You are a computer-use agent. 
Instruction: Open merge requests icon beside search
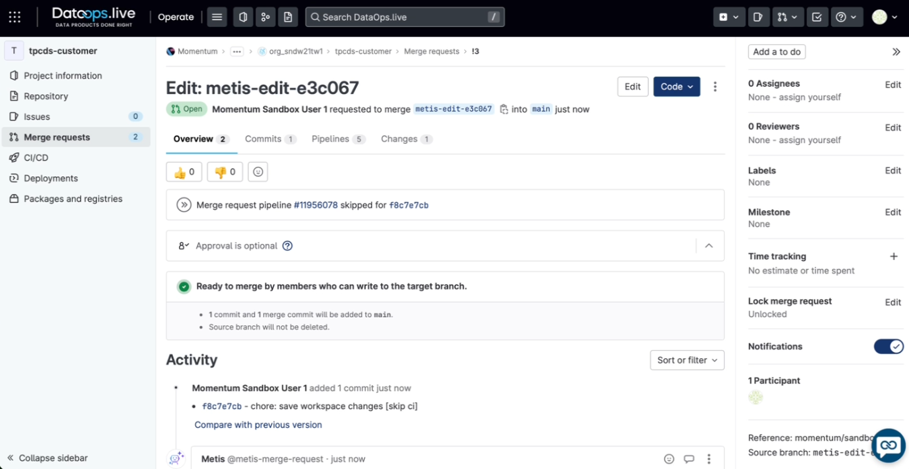pos(265,17)
